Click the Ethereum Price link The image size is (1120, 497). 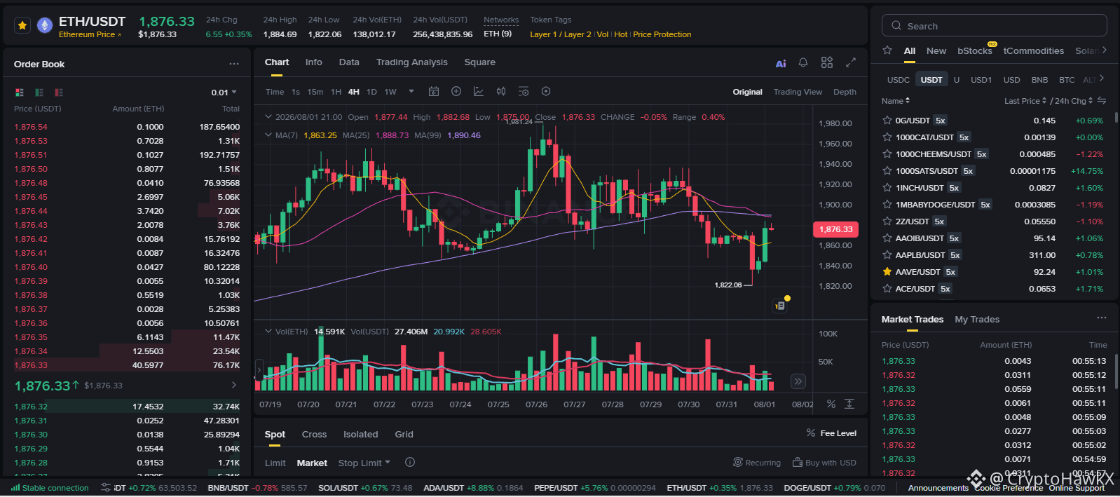[x=90, y=34]
